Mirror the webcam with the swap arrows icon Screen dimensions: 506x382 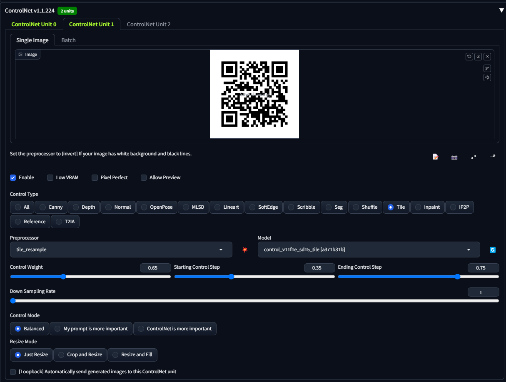point(474,157)
